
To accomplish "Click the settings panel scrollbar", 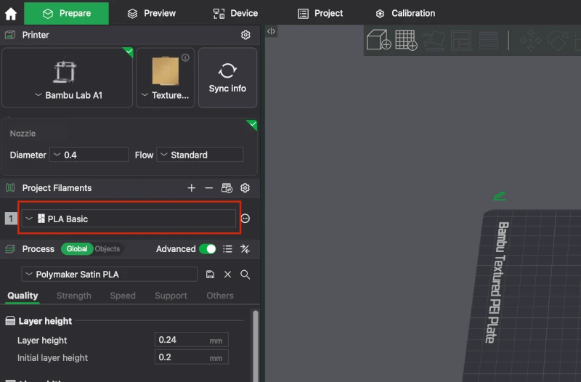I will tap(256, 345).
